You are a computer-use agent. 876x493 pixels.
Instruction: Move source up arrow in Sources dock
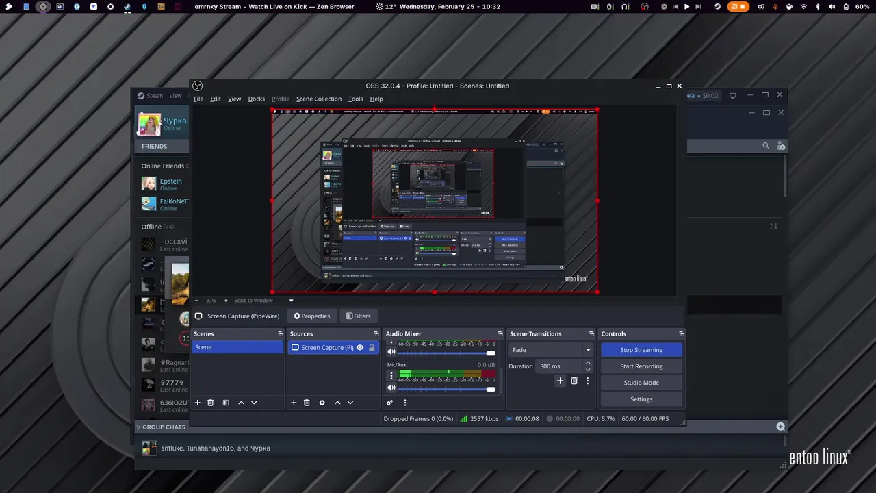[337, 403]
